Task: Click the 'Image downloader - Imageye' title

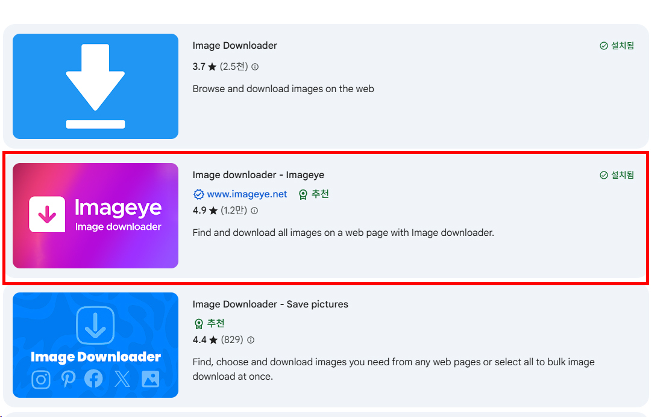Action: [x=258, y=175]
